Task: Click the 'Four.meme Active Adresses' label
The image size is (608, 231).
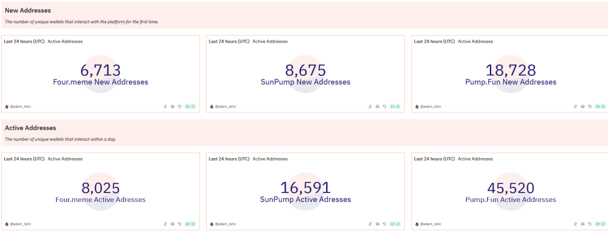Action: [x=101, y=200]
